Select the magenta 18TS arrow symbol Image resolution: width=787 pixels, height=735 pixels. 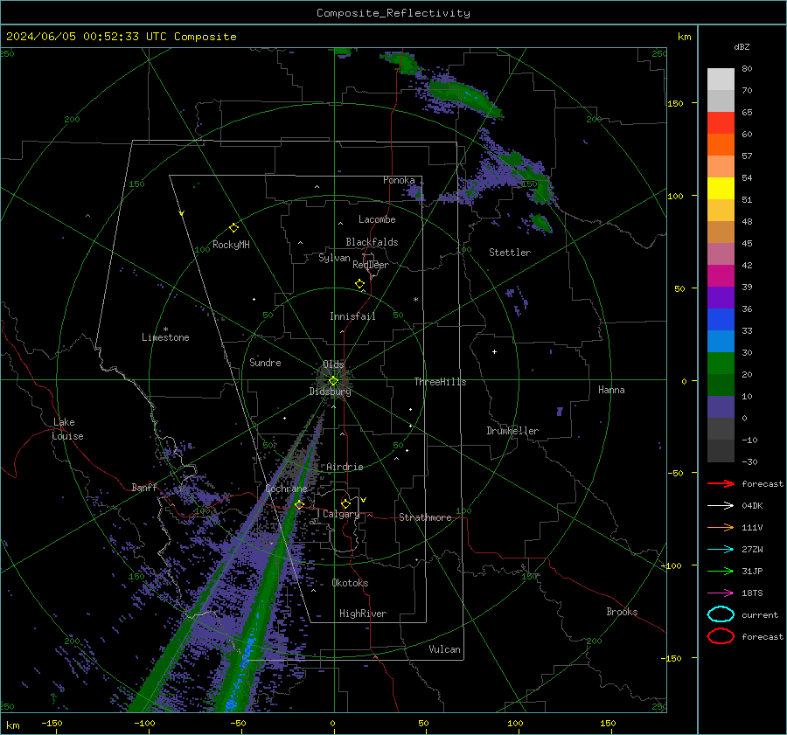721,593
